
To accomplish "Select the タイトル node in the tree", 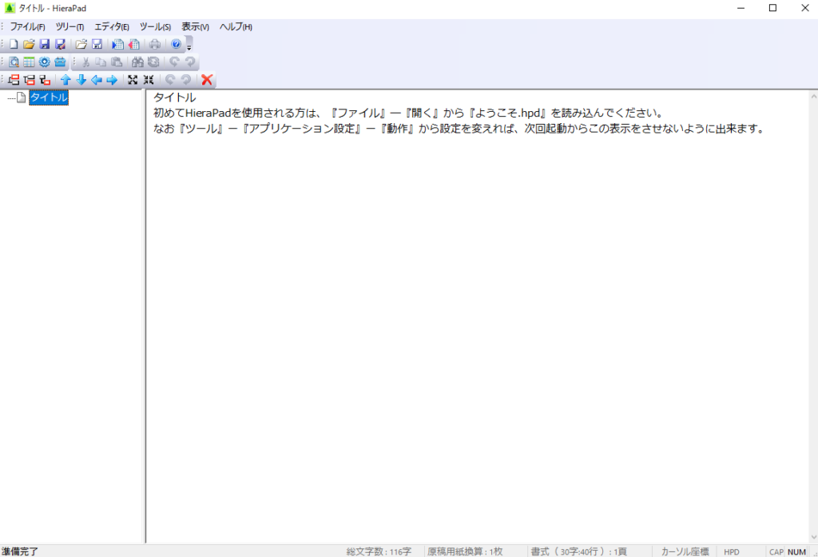I will [49, 97].
